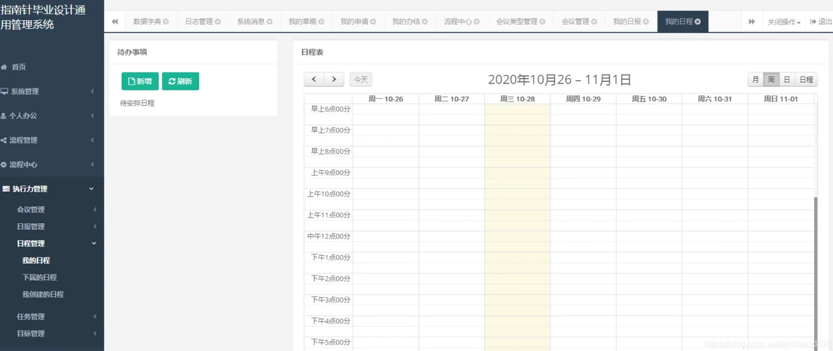Close the 数据字典 tab
The width and height of the screenshot is (833, 351).
tap(166, 21)
